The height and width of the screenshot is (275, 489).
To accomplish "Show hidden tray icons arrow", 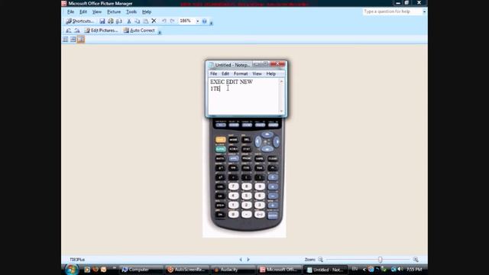I will [364, 270].
